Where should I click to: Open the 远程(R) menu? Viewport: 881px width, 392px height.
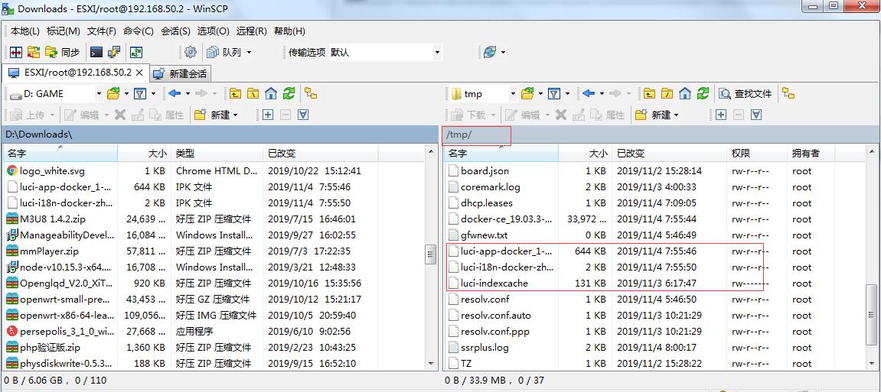tap(252, 31)
